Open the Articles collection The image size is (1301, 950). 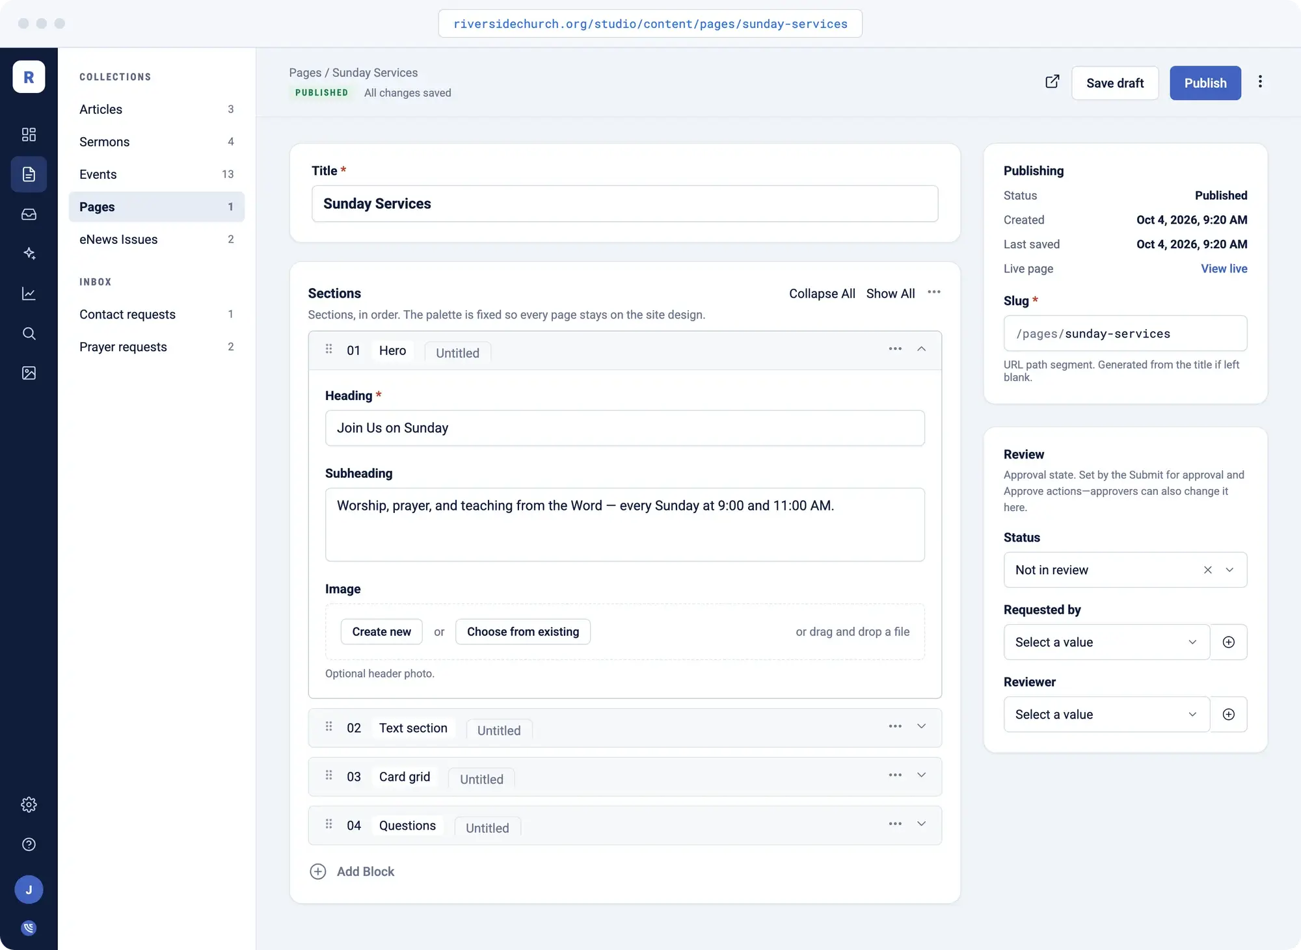tap(157, 109)
